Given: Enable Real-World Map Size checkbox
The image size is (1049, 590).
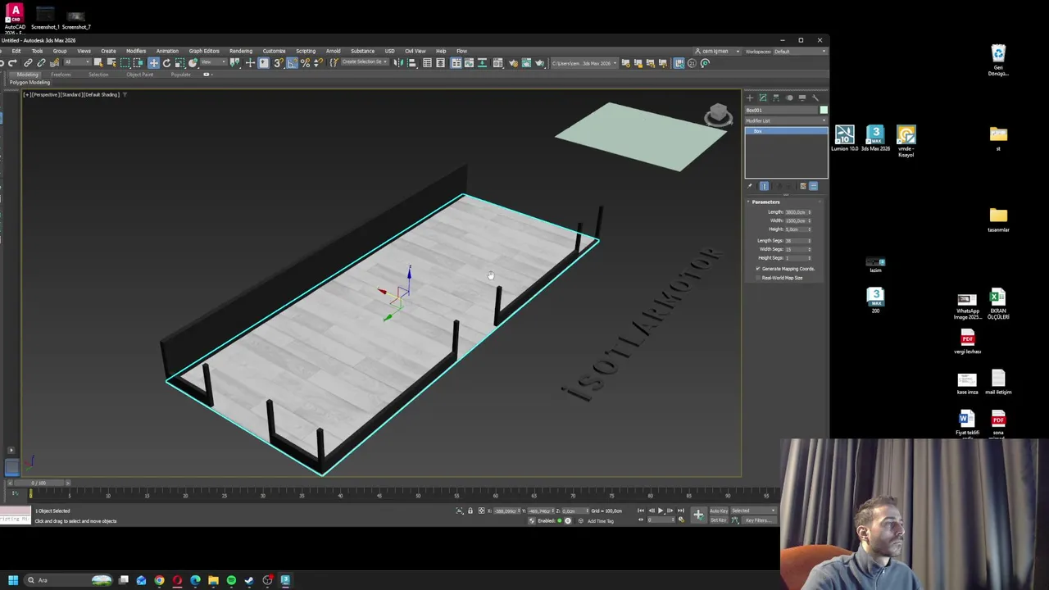Looking at the screenshot, I should pos(758,278).
